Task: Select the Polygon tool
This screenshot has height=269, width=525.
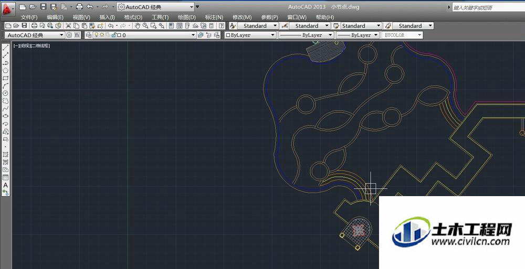Action: (x=6, y=70)
